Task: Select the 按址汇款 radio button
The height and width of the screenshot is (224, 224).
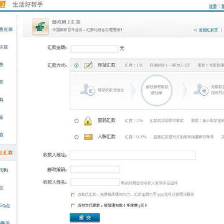Action: [x=77, y=65]
